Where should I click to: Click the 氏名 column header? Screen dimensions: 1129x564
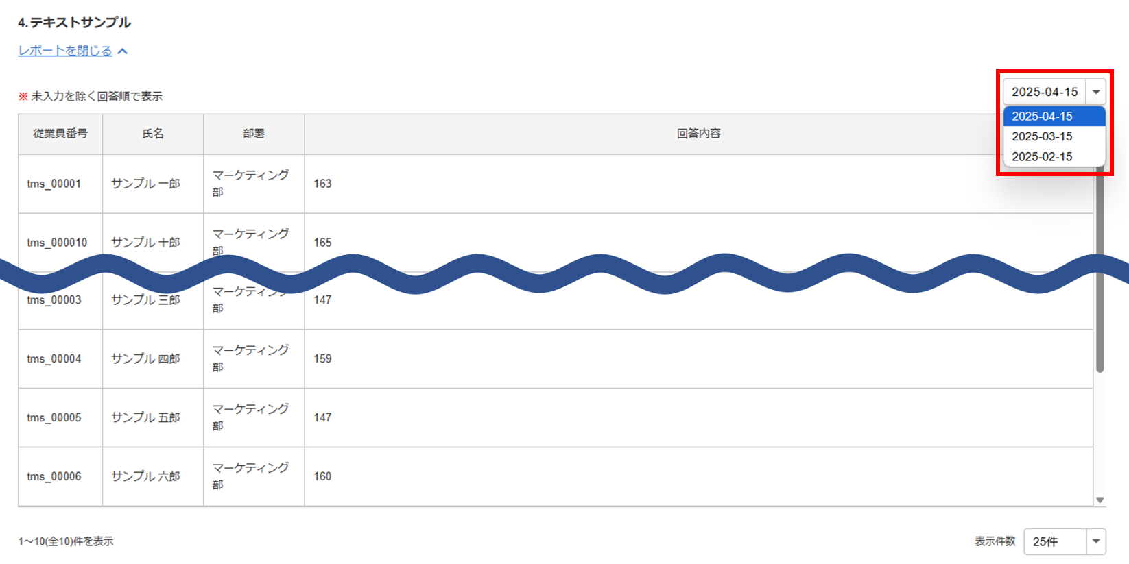153,134
